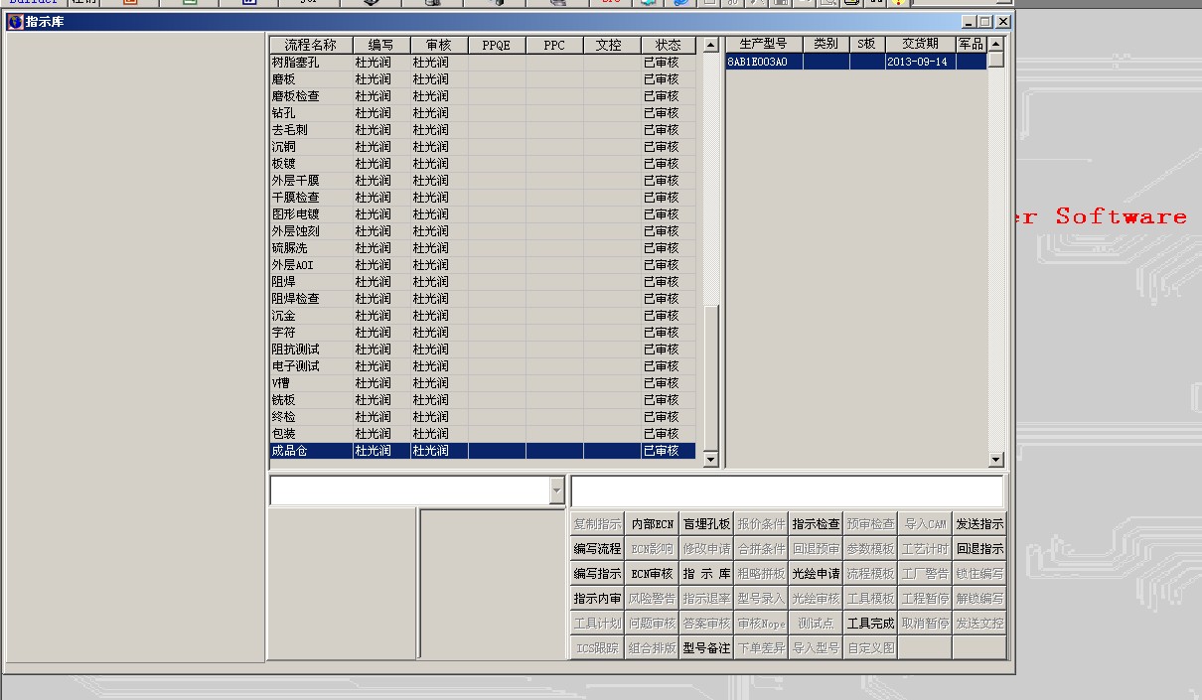Click the greyed 导入CAM button
The image size is (1202, 700).
coord(925,523)
